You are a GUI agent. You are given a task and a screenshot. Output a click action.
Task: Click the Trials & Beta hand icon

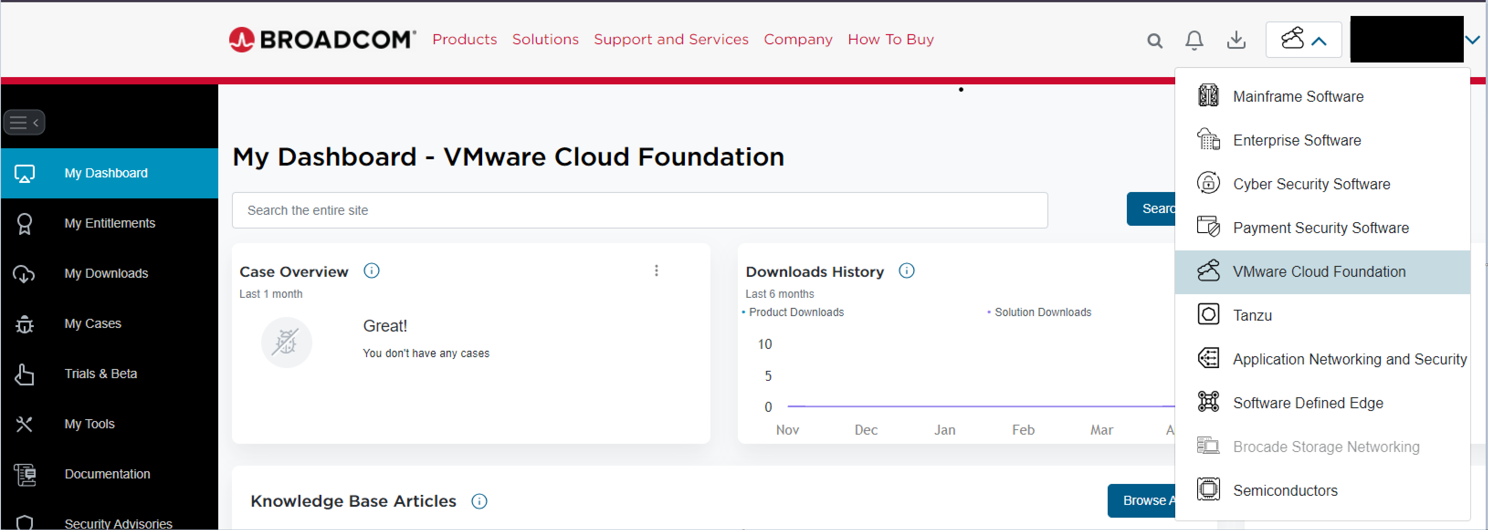click(x=24, y=374)
